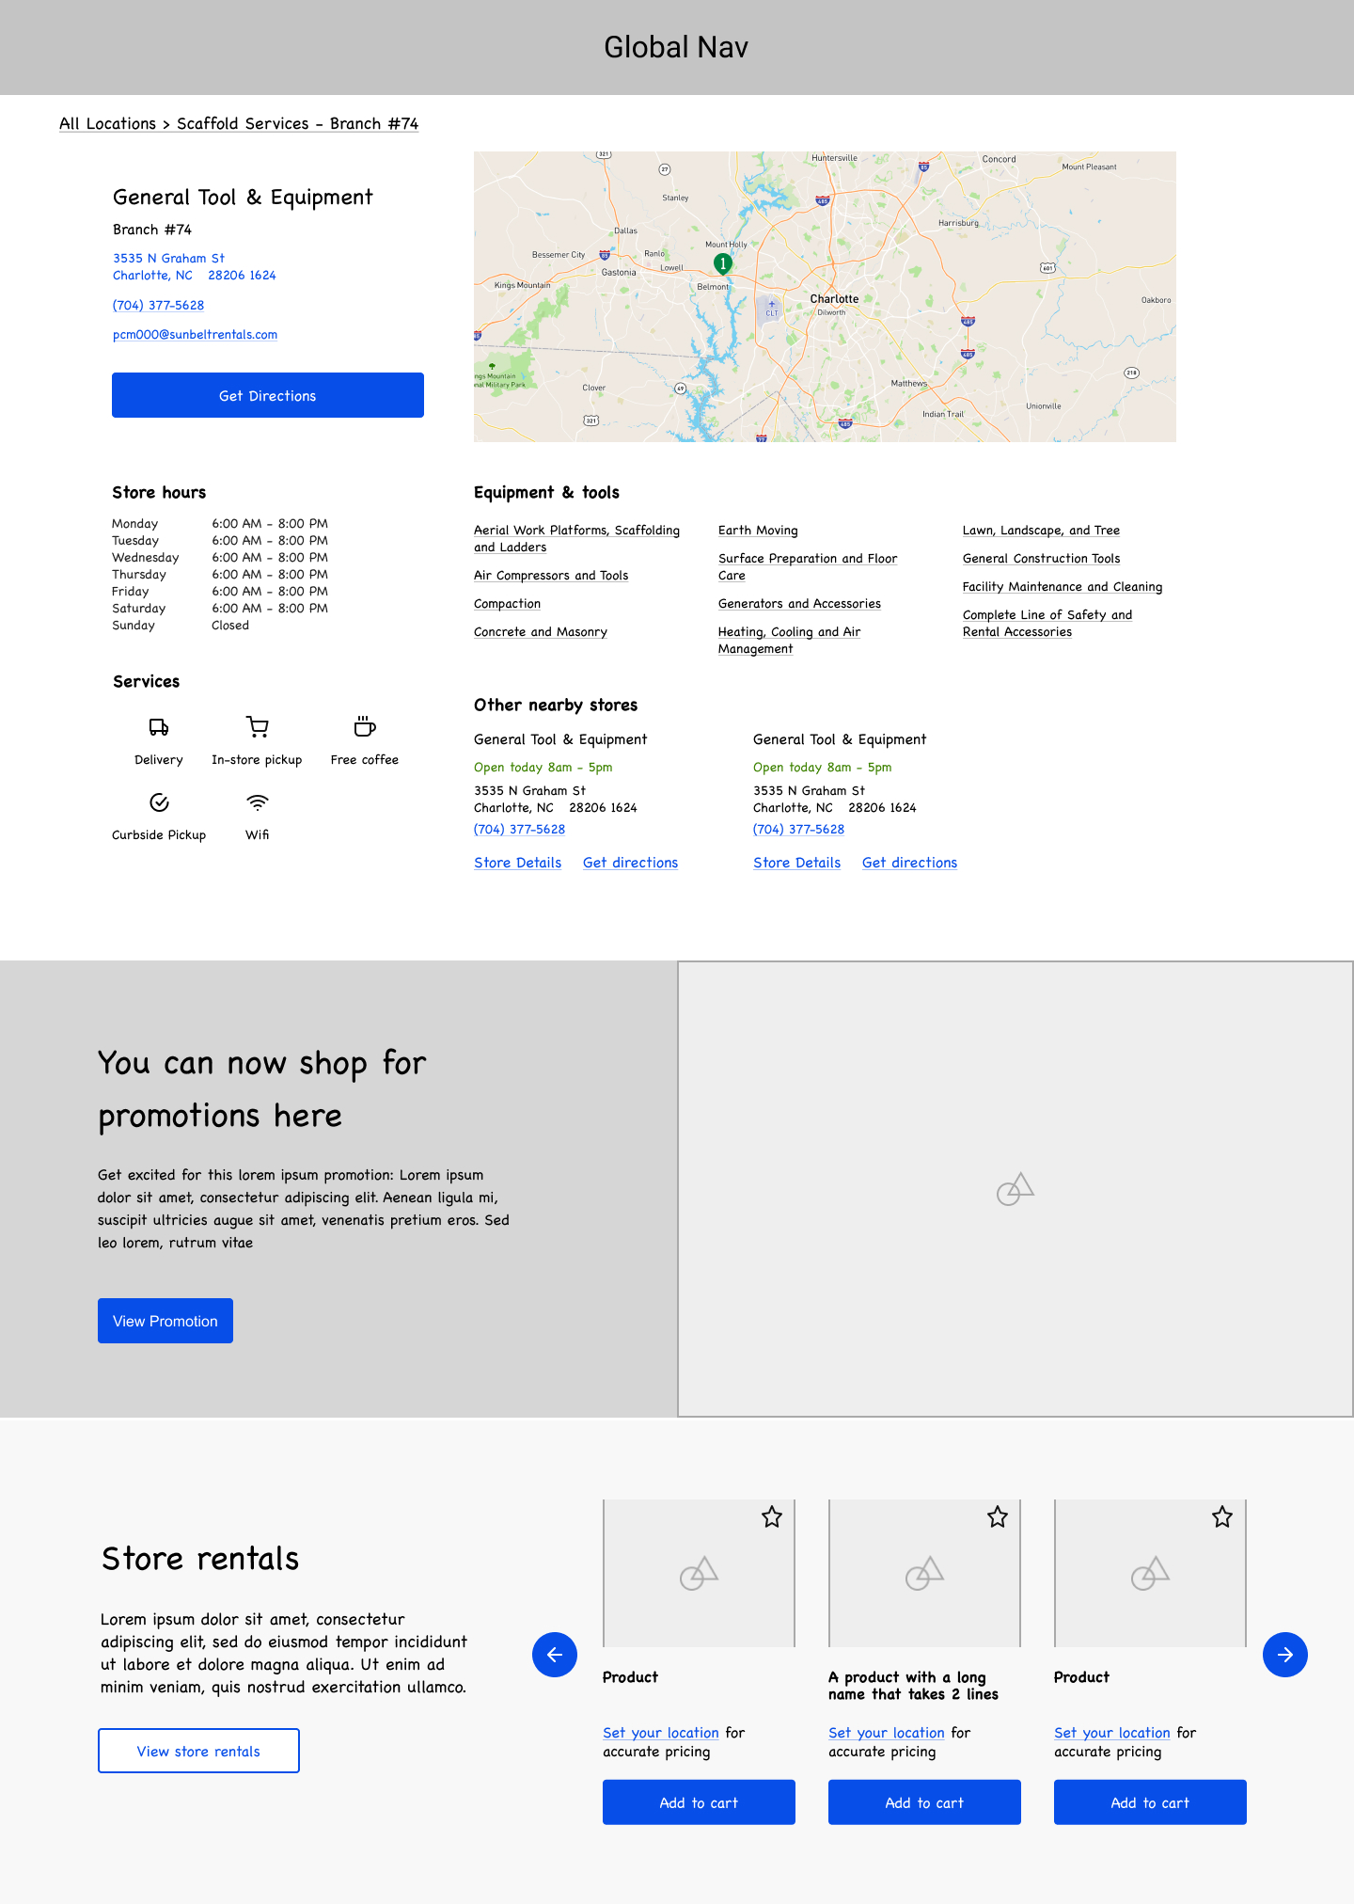Go to All Locations breadcrumb
1354x1904 pixels.
tap(107, 123)
